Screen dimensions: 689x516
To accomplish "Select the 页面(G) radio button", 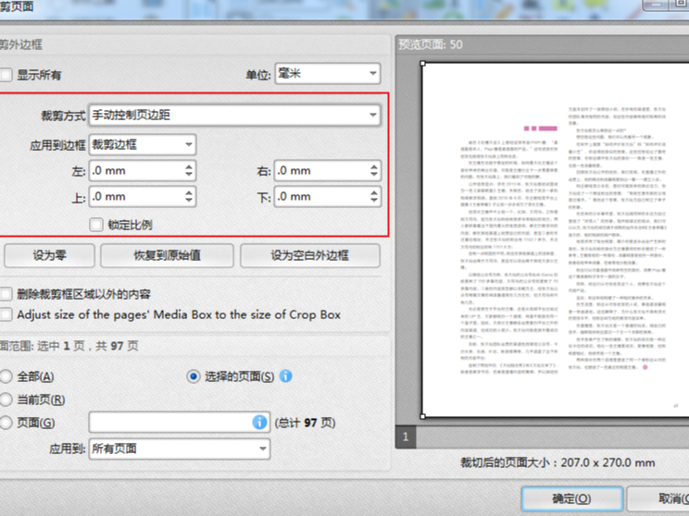I will tap(6, 423).
